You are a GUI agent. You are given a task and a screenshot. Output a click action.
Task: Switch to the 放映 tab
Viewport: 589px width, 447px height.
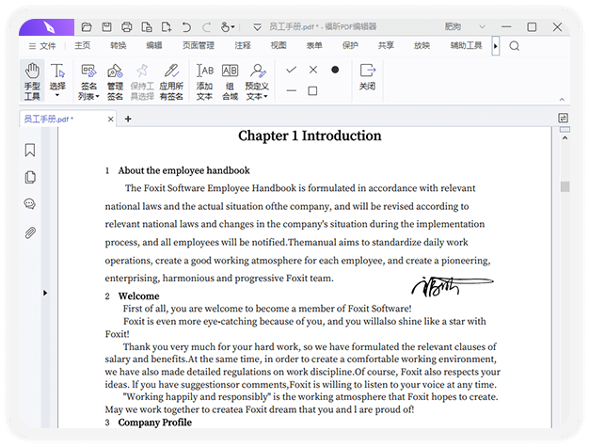tap(422, 45)
